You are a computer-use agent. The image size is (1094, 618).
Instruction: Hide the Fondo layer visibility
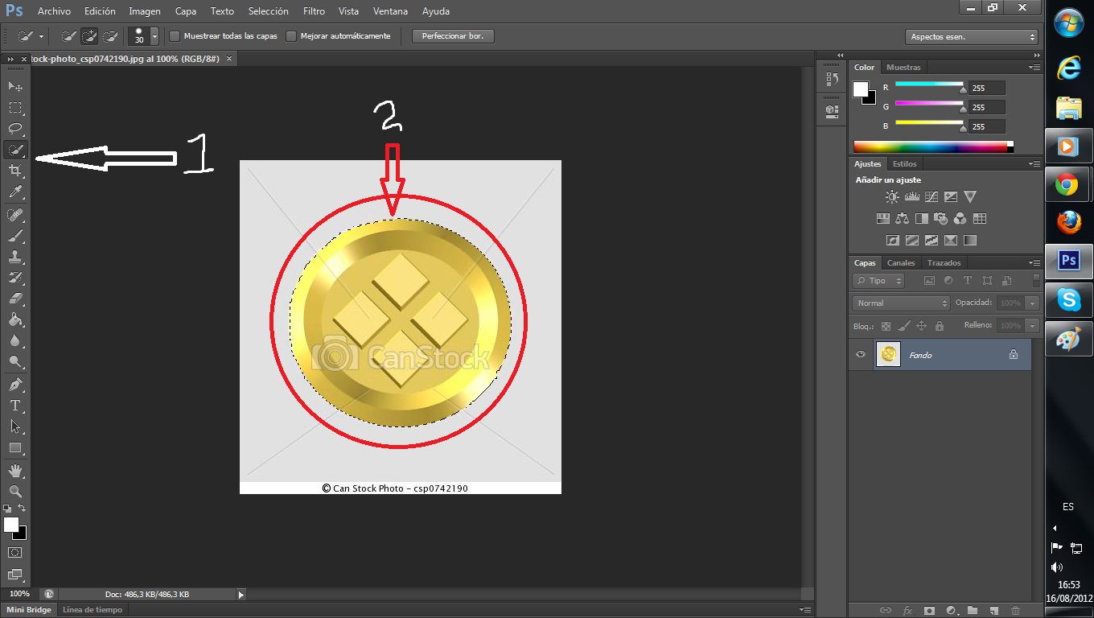860,354
